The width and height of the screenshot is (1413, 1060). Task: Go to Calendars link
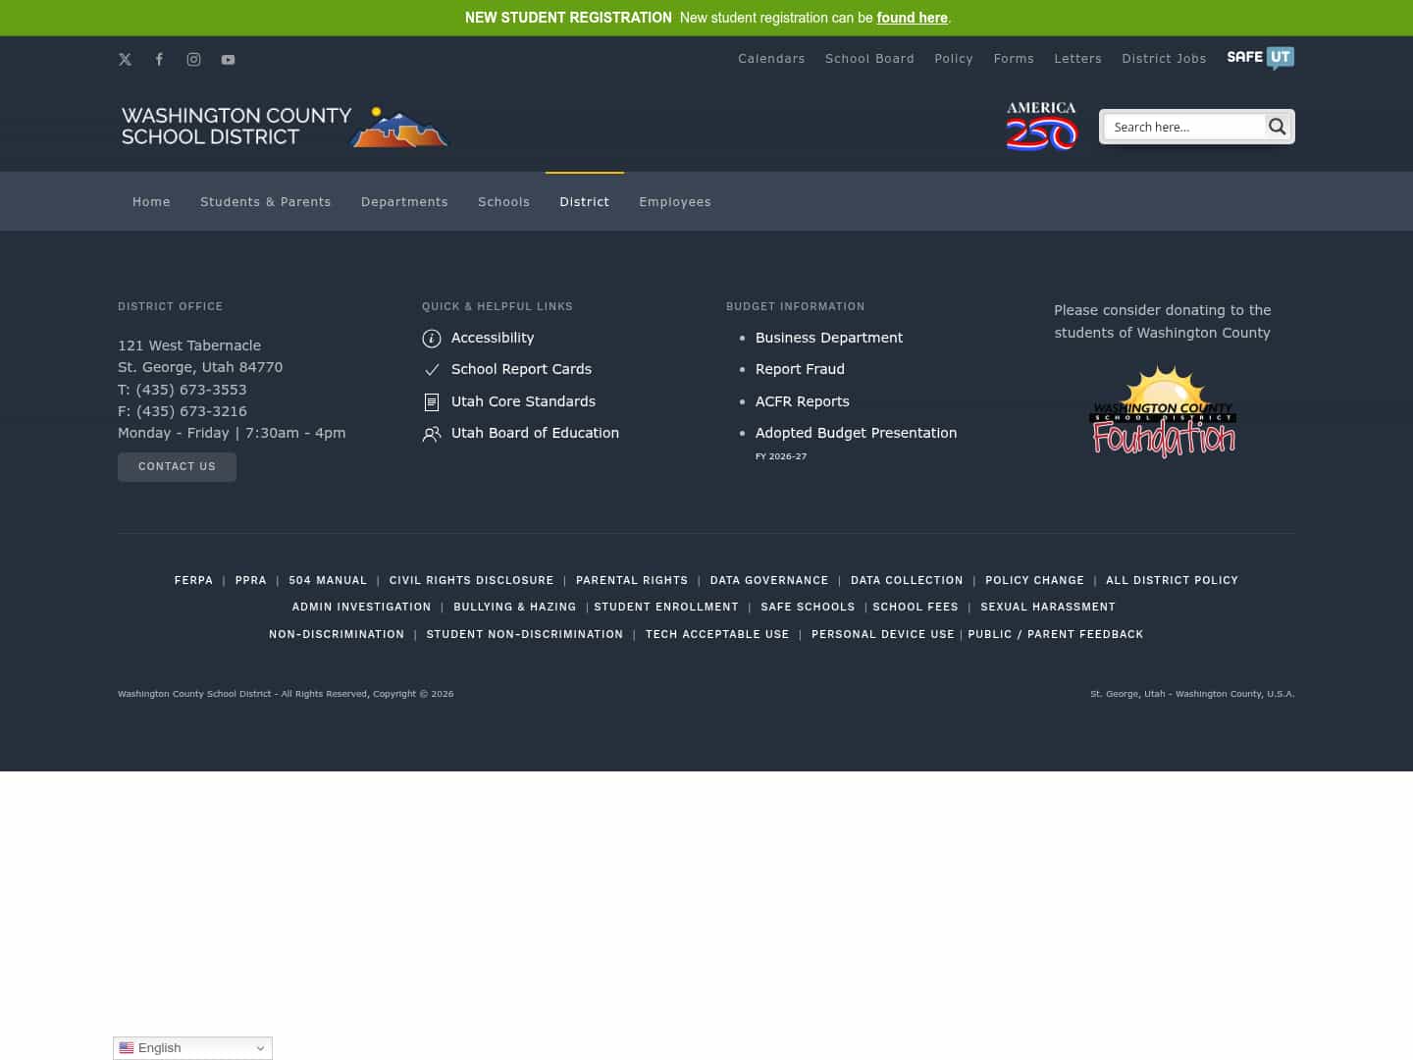point(771,59)
